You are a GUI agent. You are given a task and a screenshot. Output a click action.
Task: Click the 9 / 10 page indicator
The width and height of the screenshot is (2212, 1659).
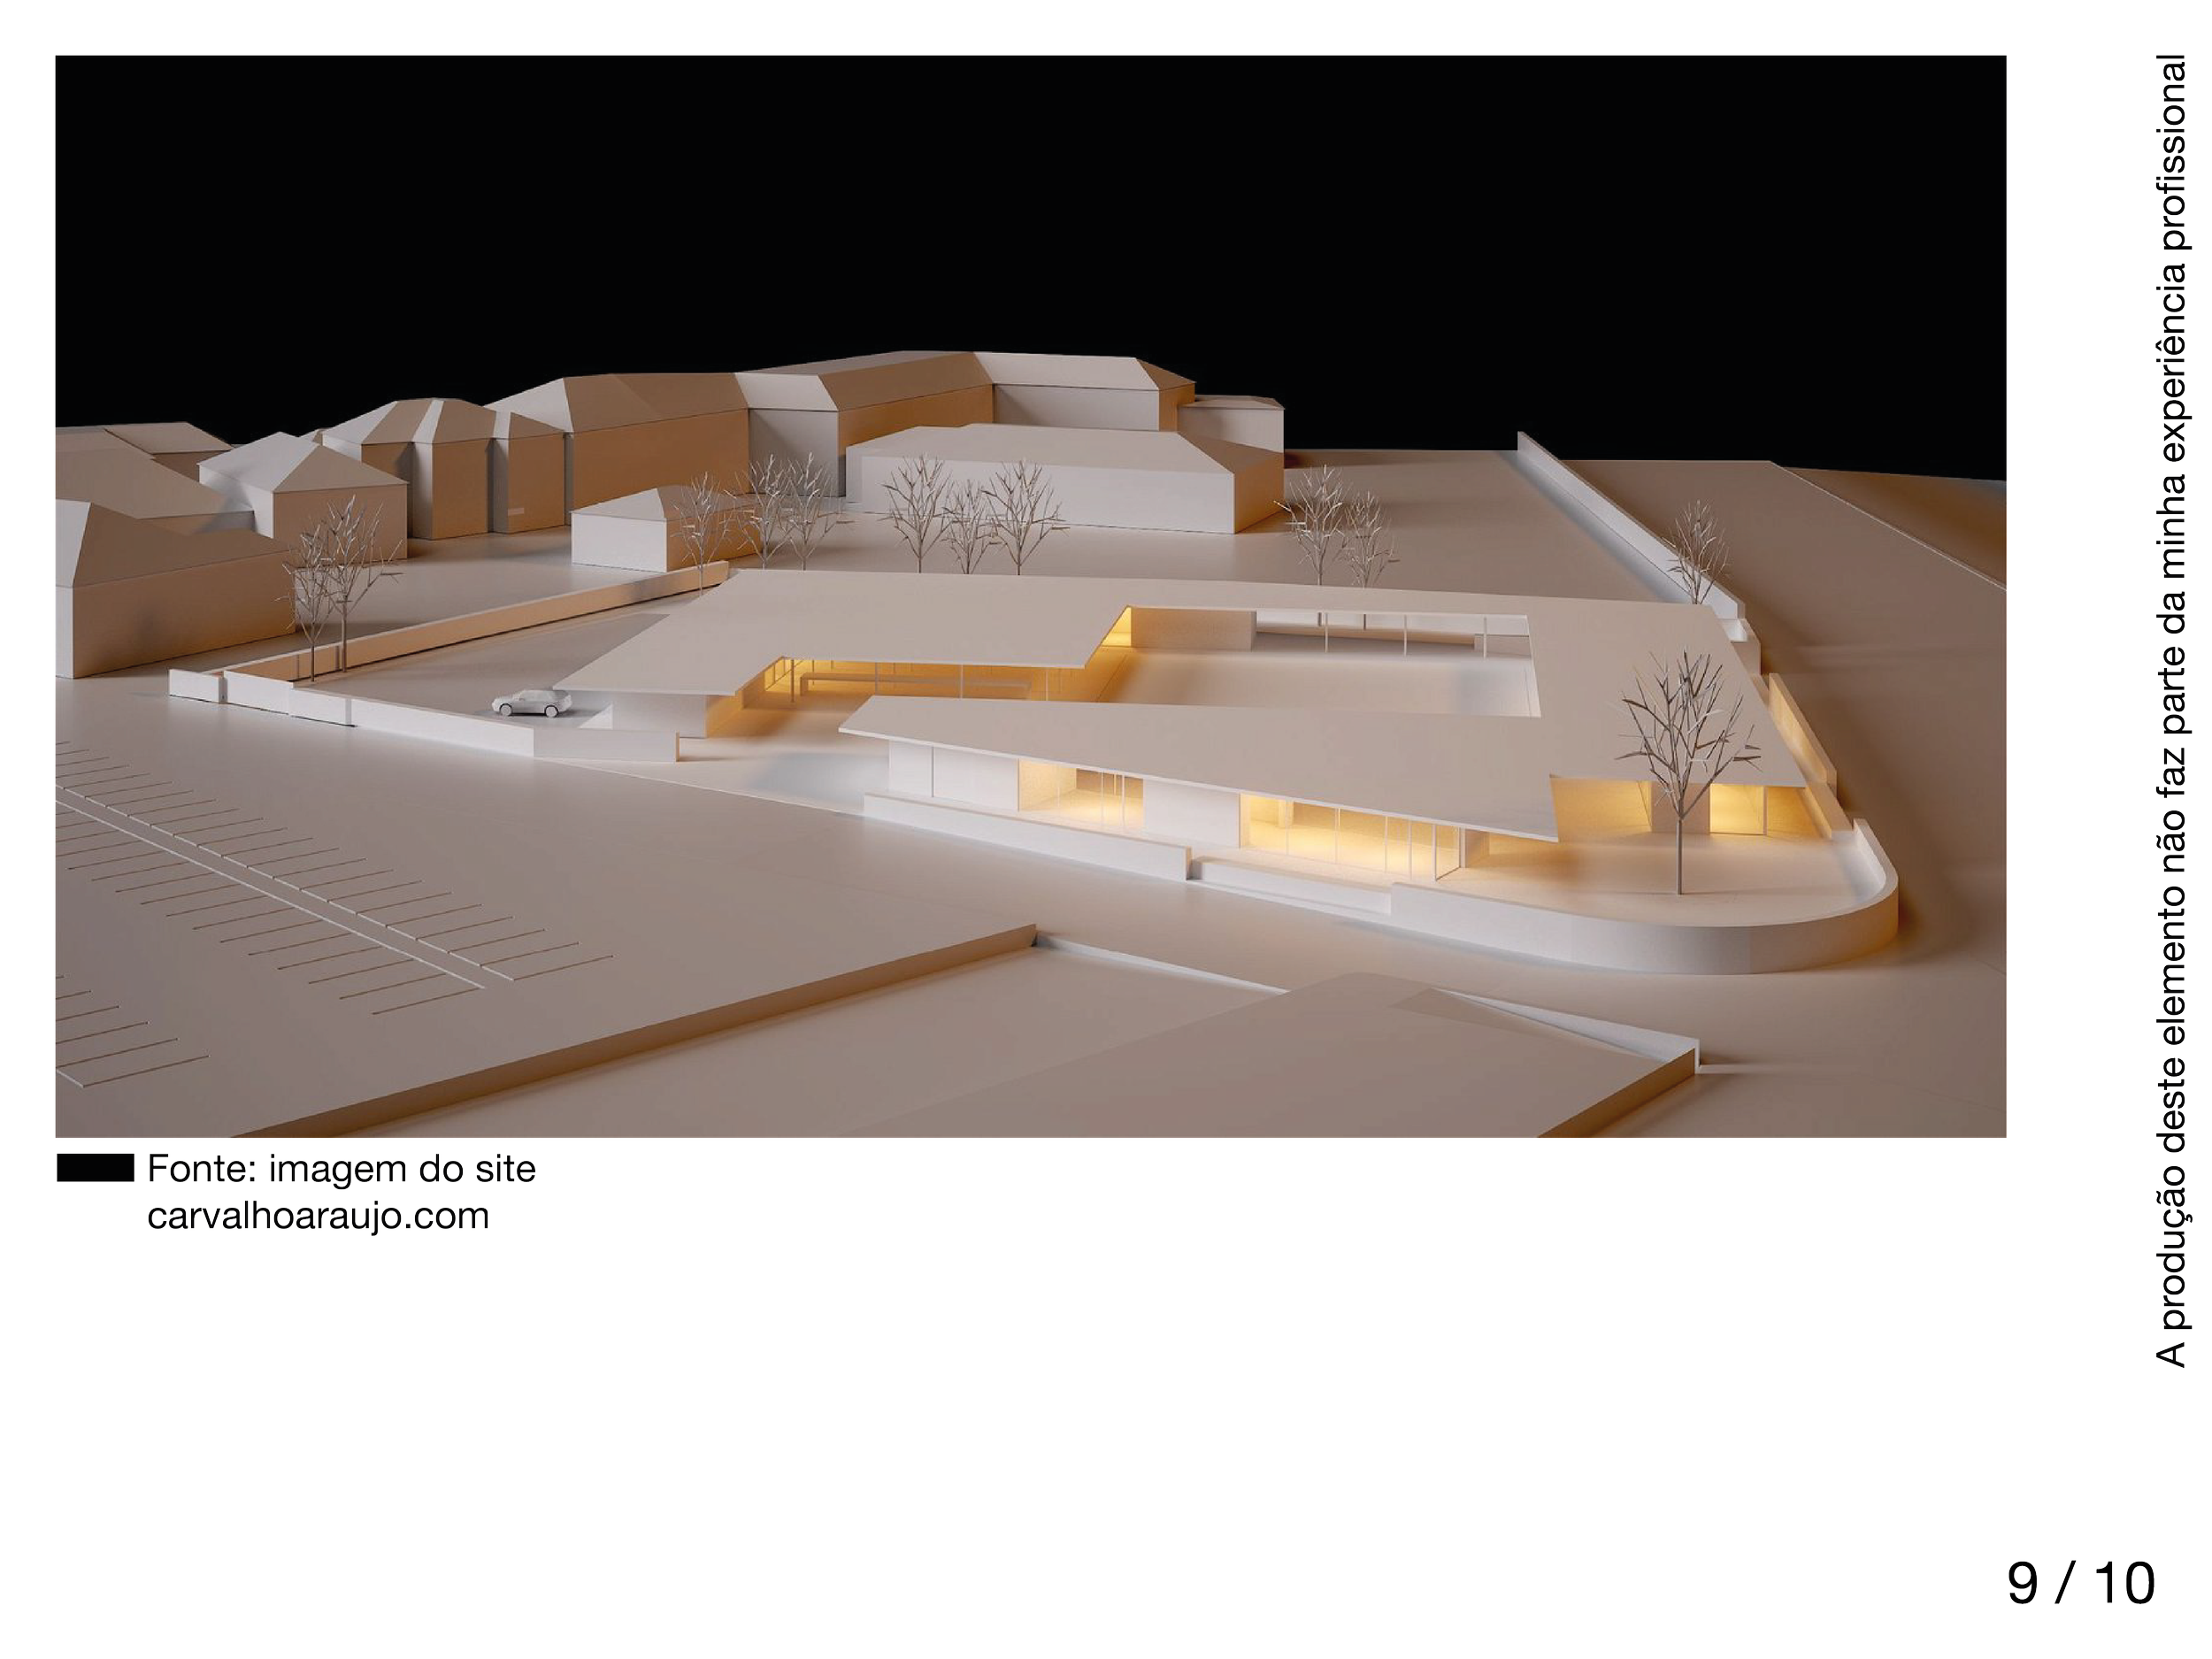[2080, 1585]
